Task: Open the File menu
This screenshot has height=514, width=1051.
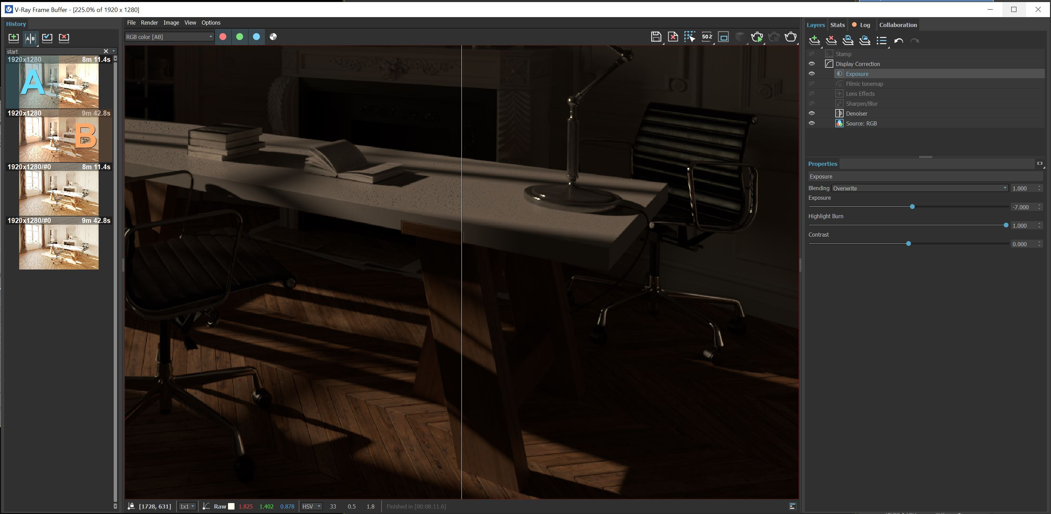Action: pyautogui.click(x=131, y=23)
